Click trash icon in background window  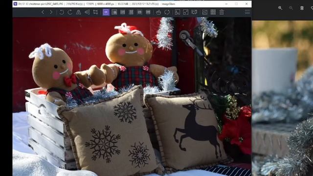(x=302, y=8)
